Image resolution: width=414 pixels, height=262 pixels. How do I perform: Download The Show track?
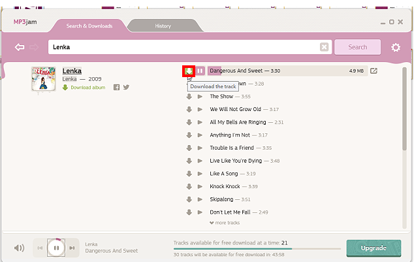(189, 97)
